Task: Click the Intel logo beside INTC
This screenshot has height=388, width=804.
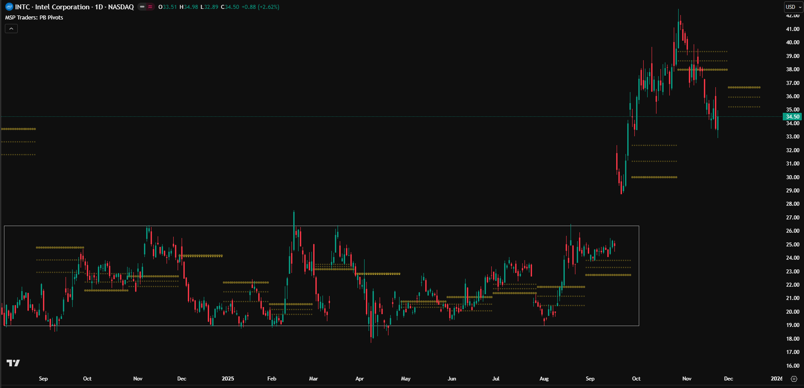Action: coord(9,7)
